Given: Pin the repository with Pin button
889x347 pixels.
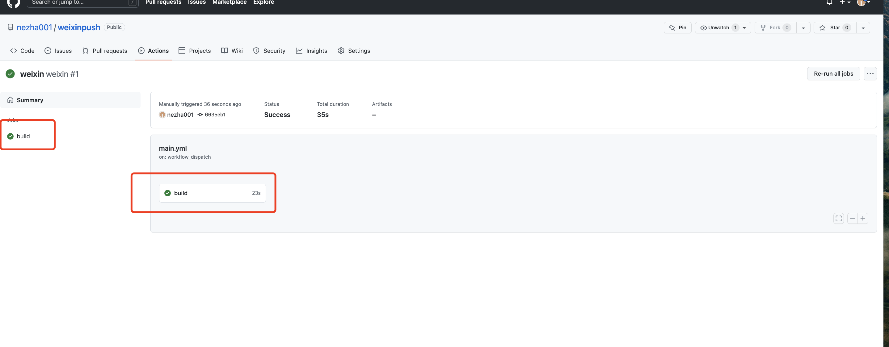Looking at the screenshot, I should click(677, 27).
